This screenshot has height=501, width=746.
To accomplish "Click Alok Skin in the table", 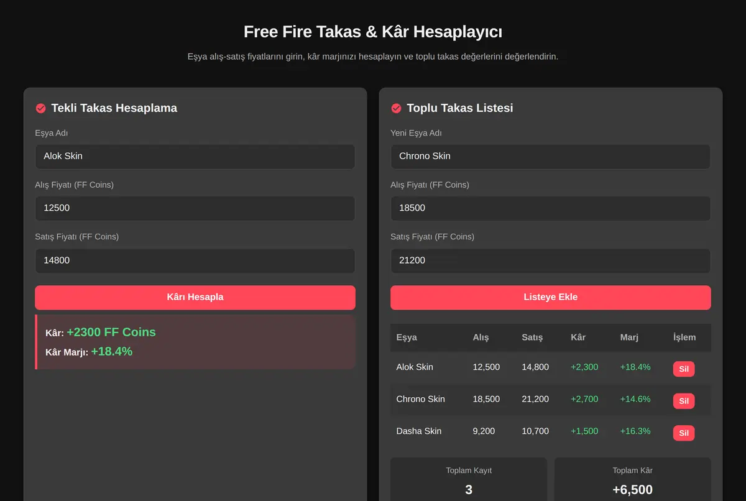I will 415,367.
